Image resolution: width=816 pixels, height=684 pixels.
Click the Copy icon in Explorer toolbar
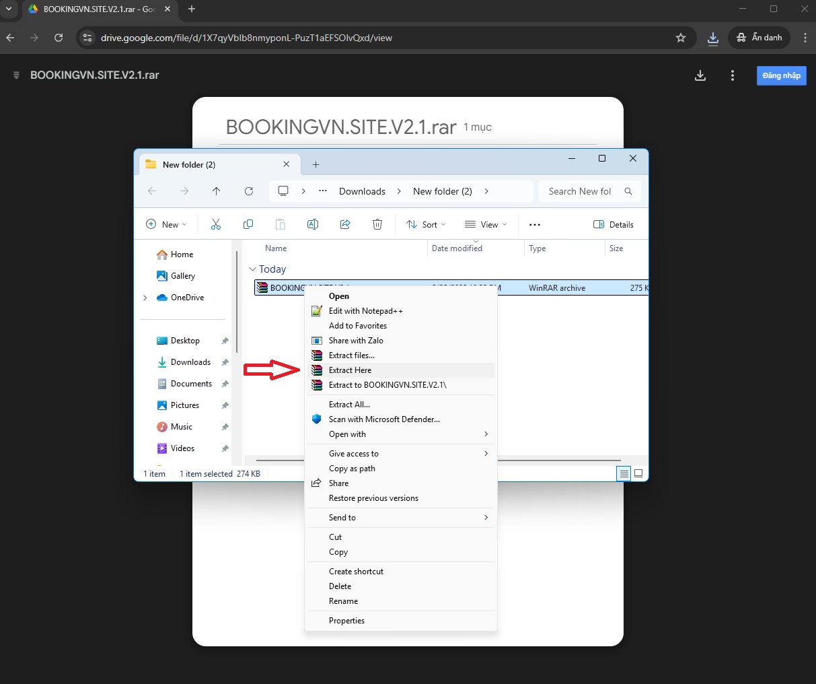pyautogui.click(x=248, y=225)
